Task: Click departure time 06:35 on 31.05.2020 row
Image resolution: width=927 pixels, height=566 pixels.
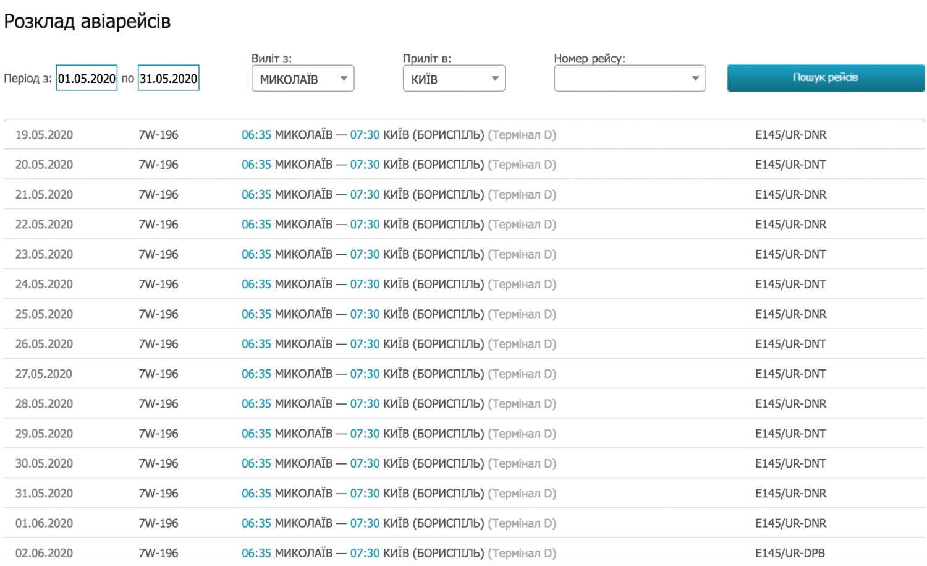Action: [x=256, y=494]
